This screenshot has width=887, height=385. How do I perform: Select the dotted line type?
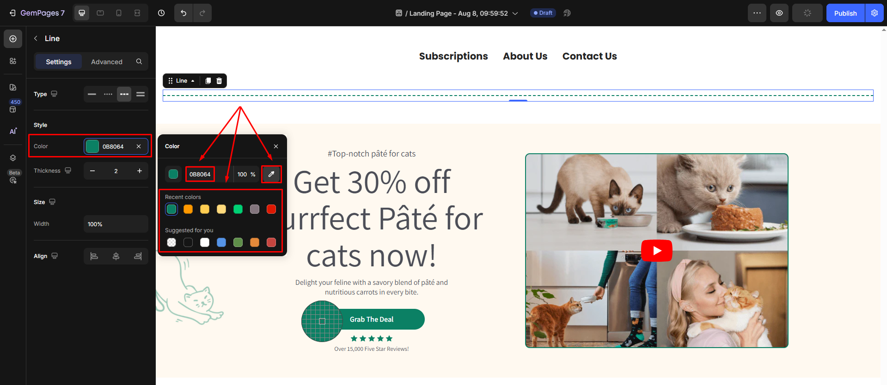click(108, 94)
